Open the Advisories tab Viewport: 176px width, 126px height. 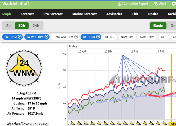pos(114,14)
